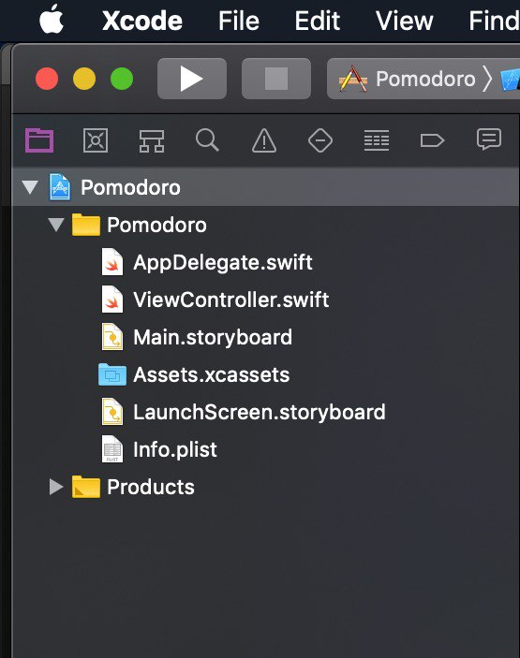
Task: Click the storyboard icon beside LaunchScreen.storyboard
Action: (x=112, y=412)
